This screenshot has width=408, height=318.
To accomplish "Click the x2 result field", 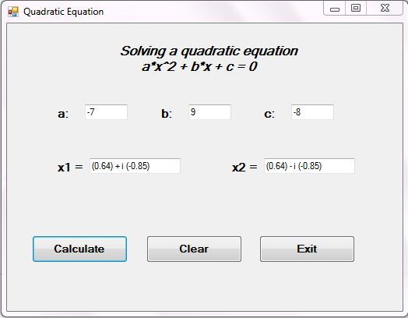I will tap(309, 166).
